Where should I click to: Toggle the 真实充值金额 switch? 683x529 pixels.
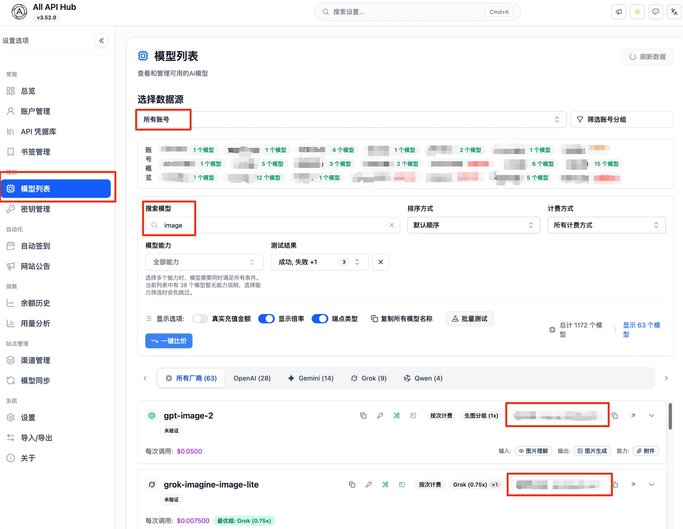click(200, 319)
